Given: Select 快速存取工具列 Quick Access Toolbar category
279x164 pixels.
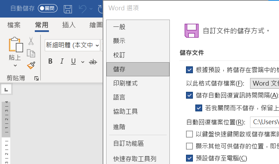Looking at the screenshot, I should coord(138,159).
